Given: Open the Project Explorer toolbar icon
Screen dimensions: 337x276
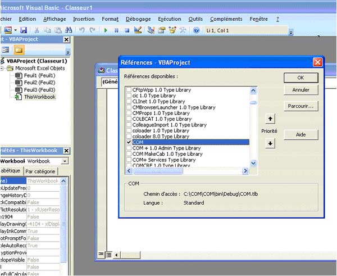Looking at the screenshot, I should pos(151,30).
